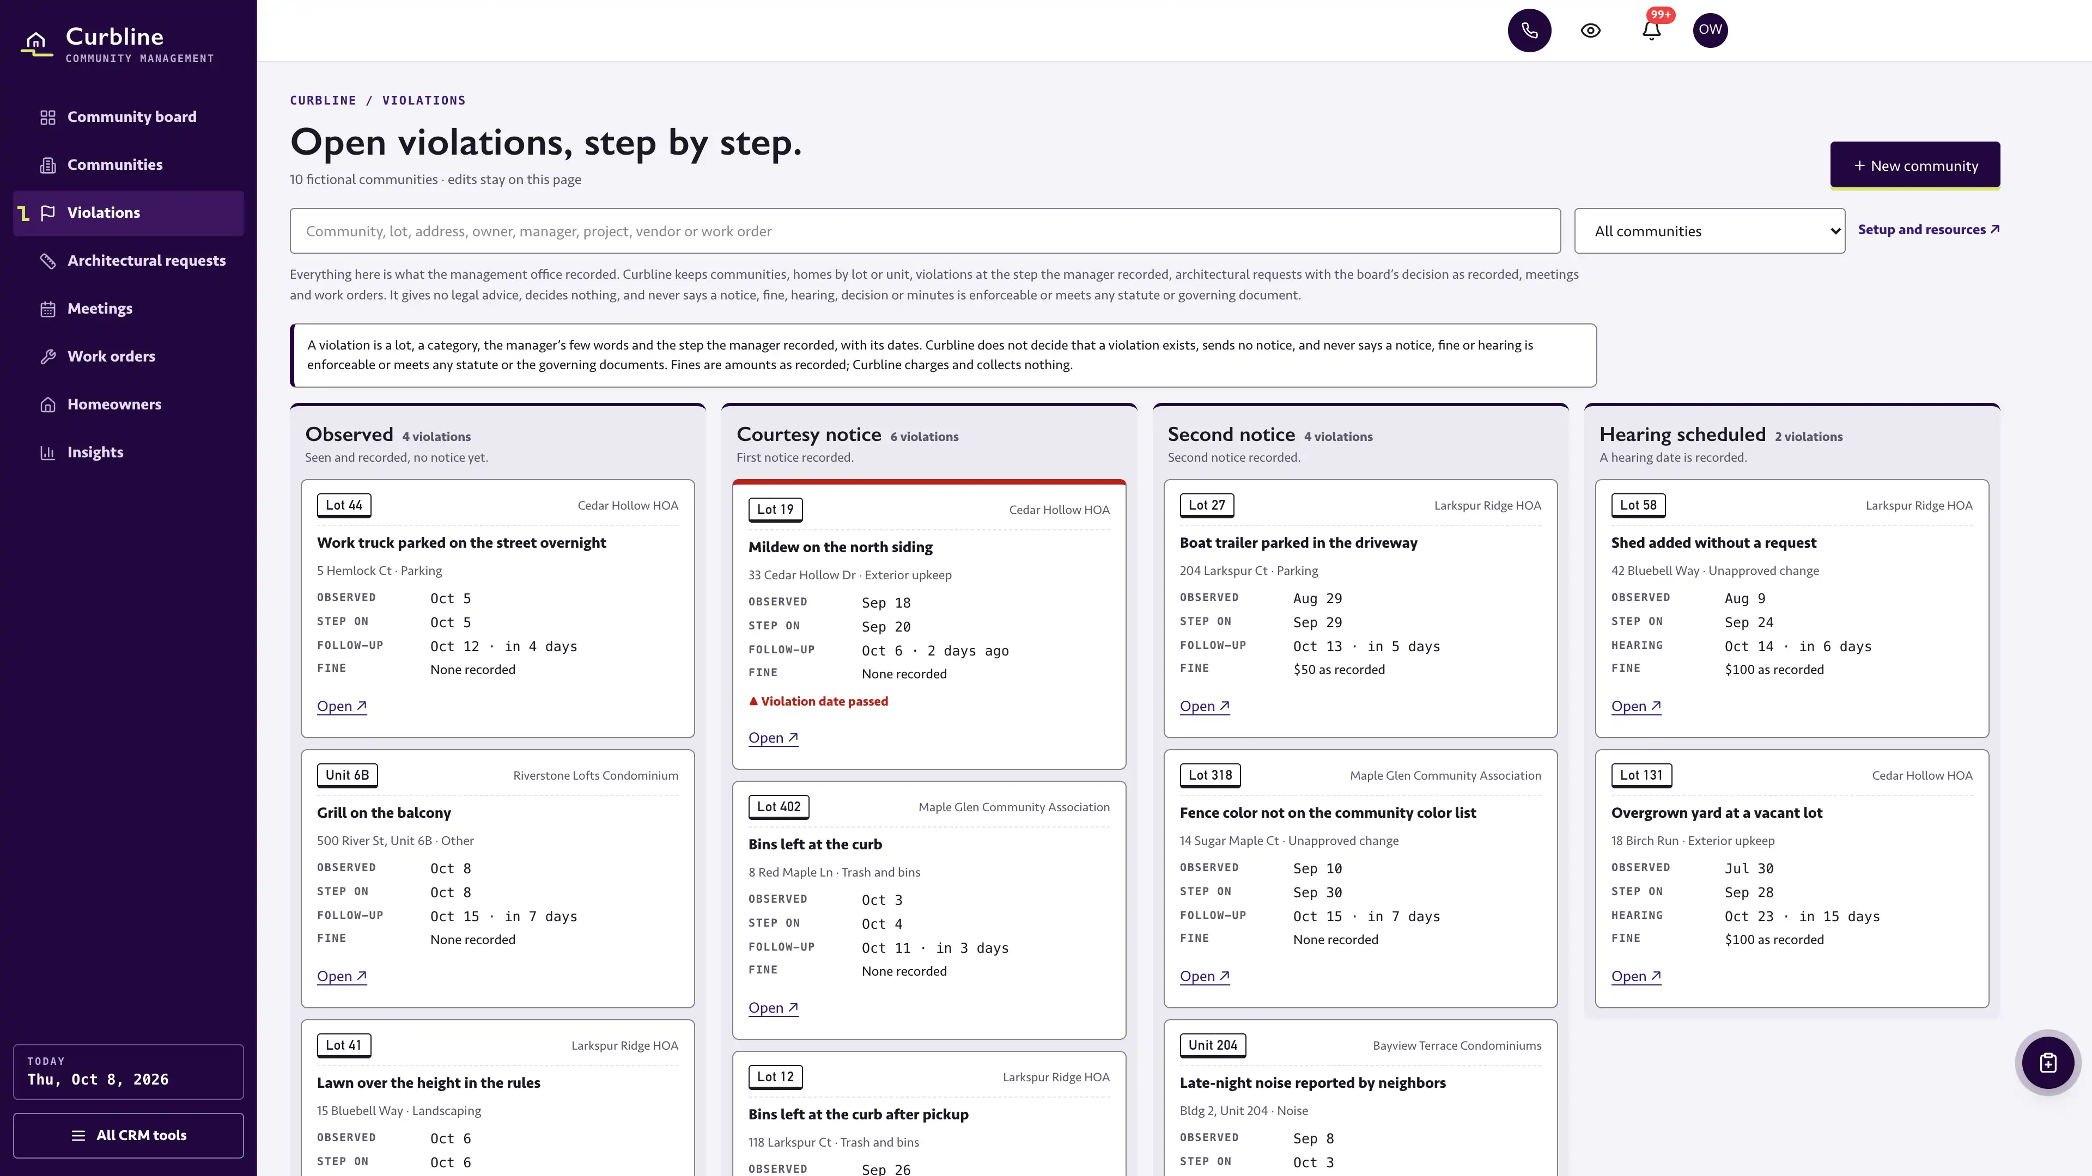Click the Architectural requests ruler icon

[48, 261]
